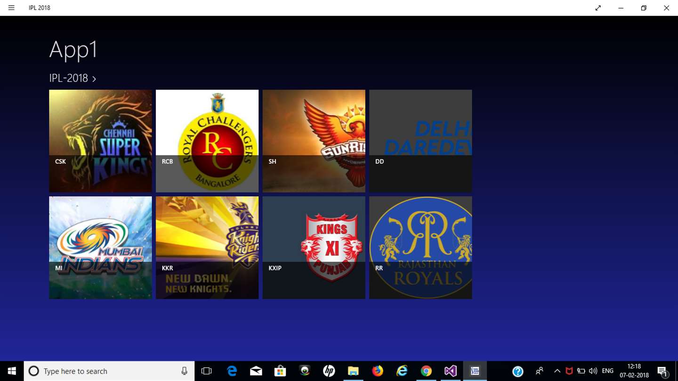Launch Google Chrome from the taskbar
Screen dimensions: 678x381
(x=426, y=371)
